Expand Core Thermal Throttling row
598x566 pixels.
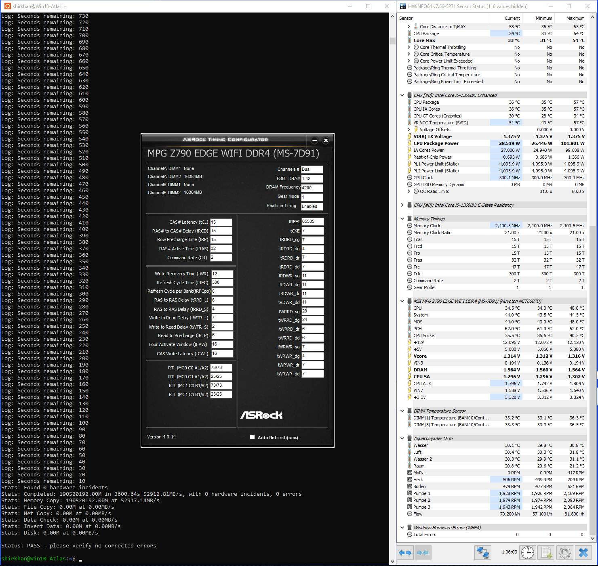408,47
